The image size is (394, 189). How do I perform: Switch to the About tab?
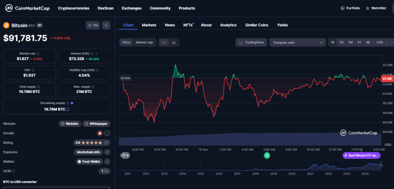206,25
